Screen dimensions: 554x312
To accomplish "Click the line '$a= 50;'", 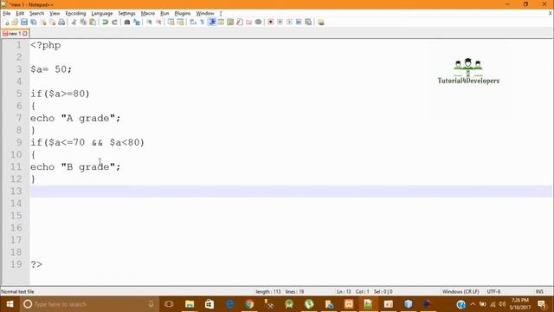I will [51, 69].
